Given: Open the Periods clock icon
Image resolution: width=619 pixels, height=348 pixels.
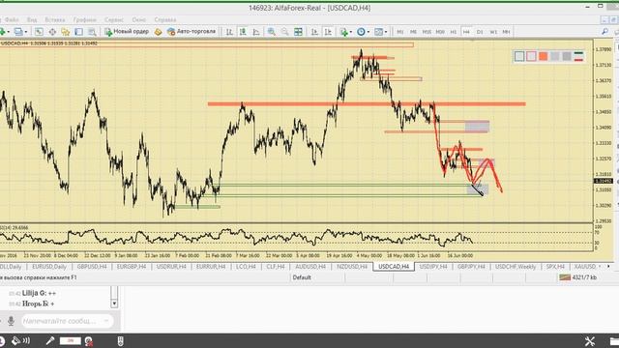Looking at the screenshot, I should (x=361, y=32).
